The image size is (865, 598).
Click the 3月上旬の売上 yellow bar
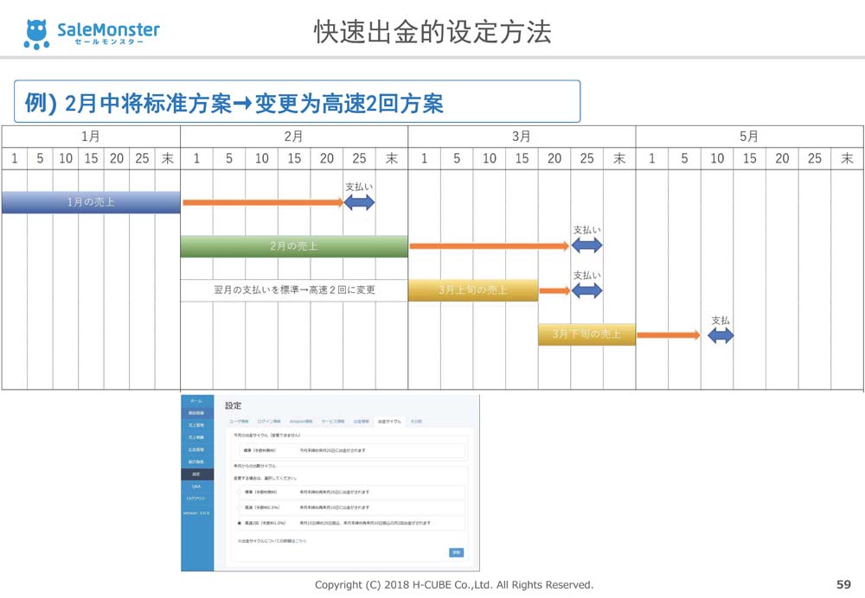pos(473,289)
